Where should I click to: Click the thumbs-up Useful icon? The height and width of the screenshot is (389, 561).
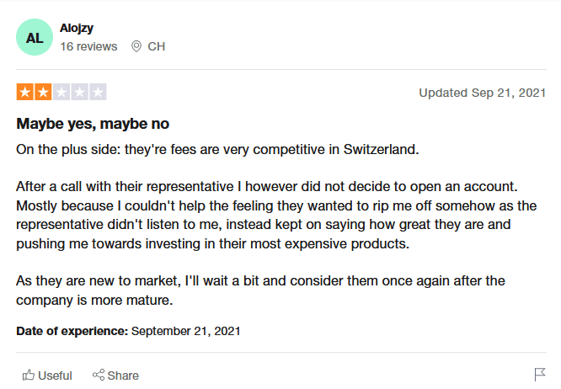click(29, 375)
